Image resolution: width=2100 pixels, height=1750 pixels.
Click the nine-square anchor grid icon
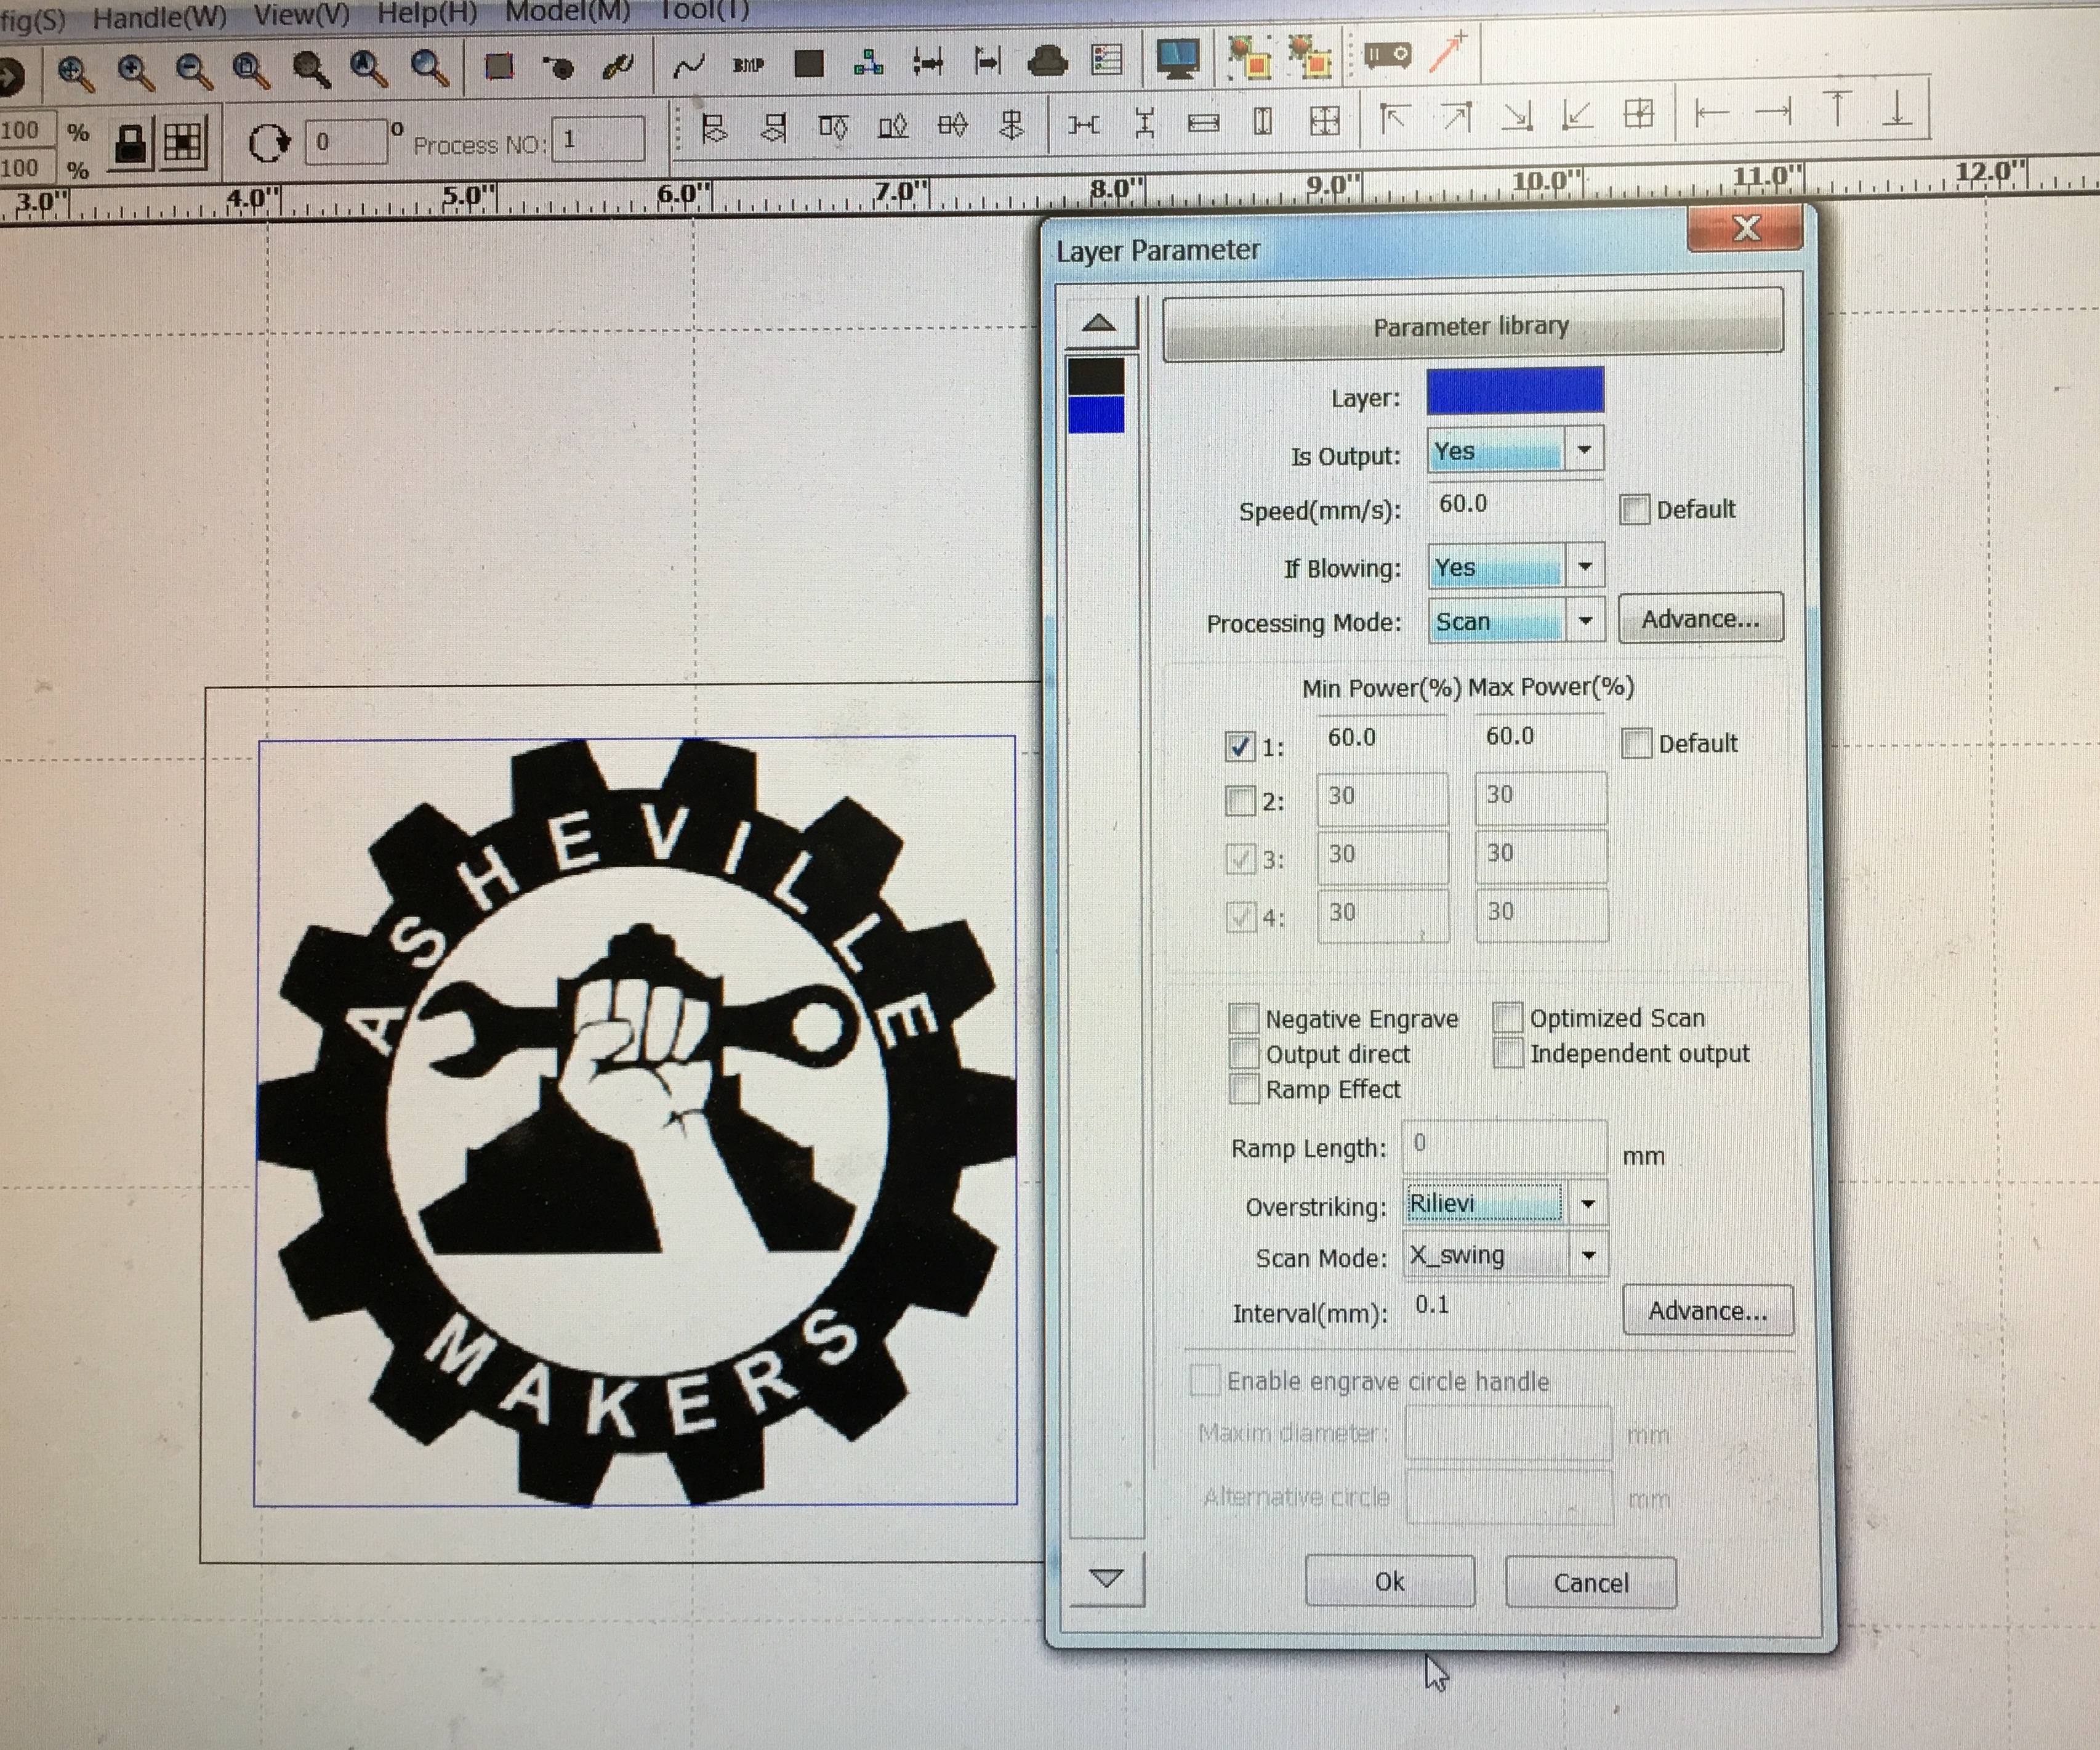pos(183,143)
